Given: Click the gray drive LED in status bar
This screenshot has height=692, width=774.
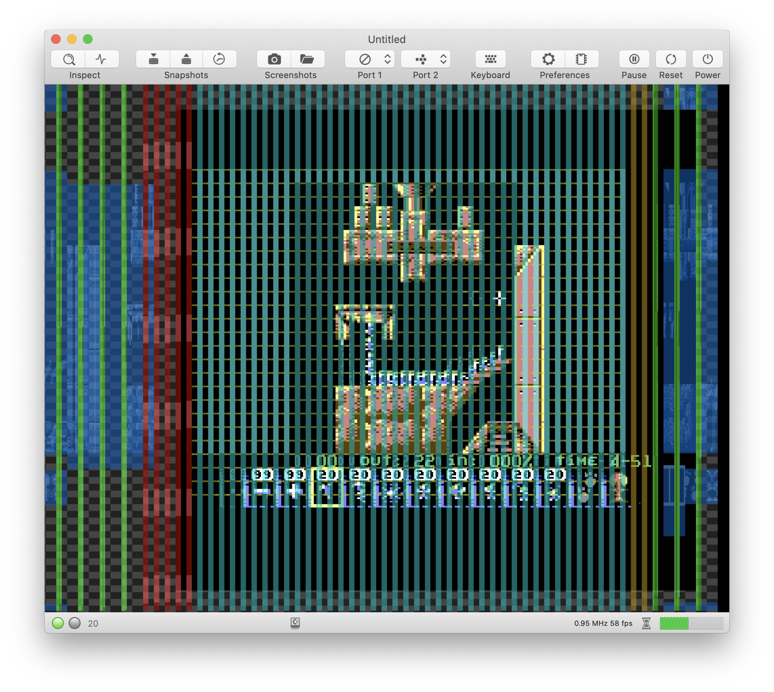Looking at the screenshot, I should (x=75, y=623).
